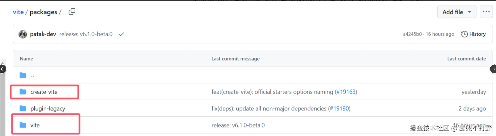Click patak-dev's avatar image
This screenshot has height=136, width=496.
[x=23, y=34]
